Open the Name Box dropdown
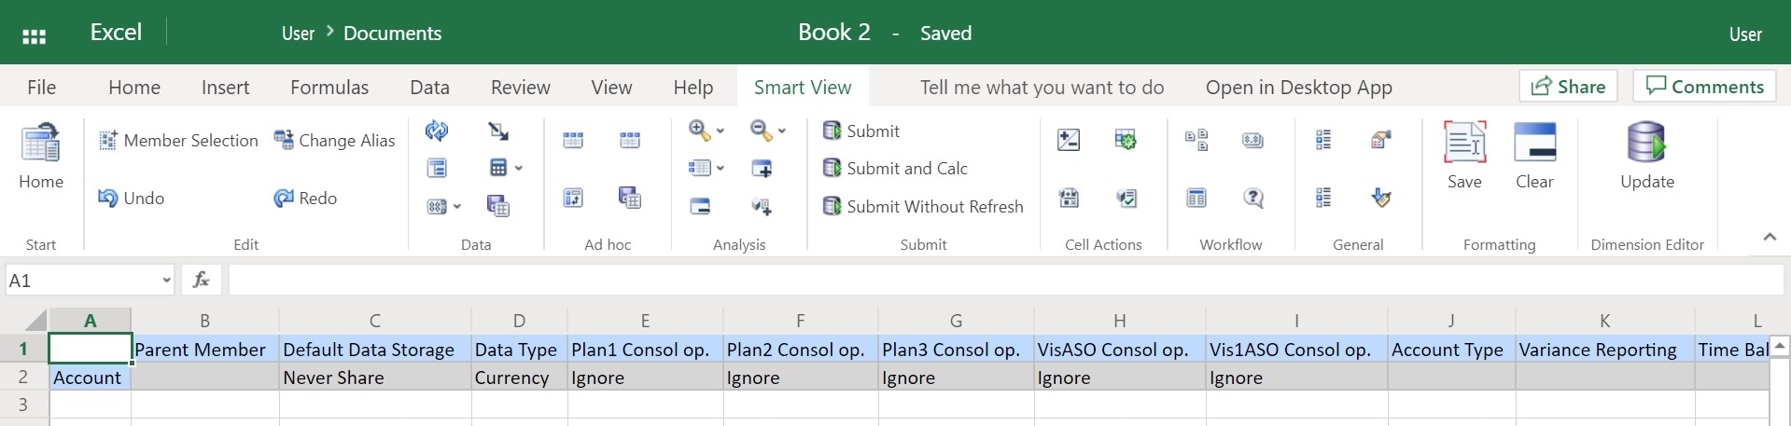 tap(166, 281)
